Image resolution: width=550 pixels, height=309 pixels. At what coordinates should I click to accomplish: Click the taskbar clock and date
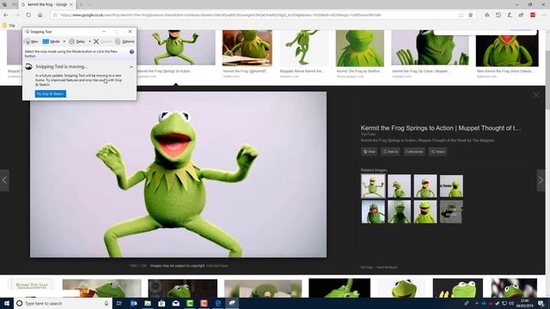(x=525, y=303)
